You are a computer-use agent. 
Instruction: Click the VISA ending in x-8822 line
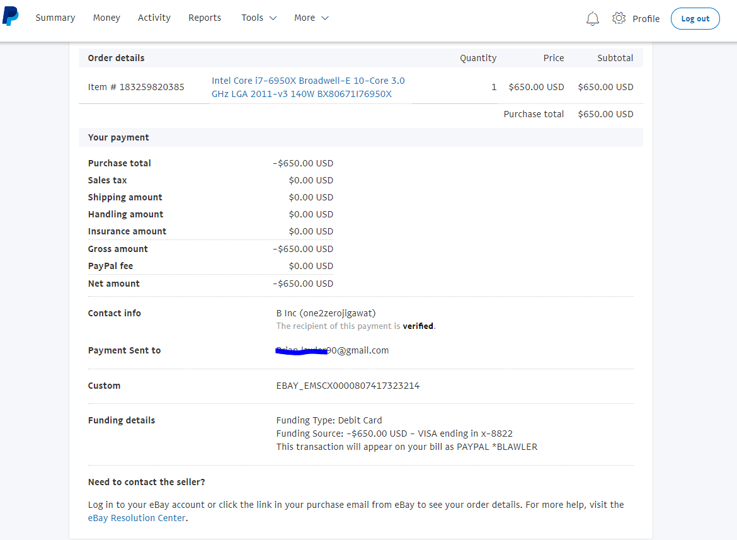(394, 434)
